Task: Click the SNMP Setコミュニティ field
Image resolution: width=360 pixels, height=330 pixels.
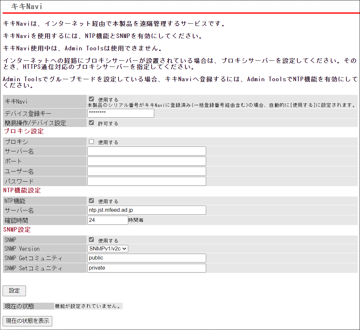Action: coord(146,268)
